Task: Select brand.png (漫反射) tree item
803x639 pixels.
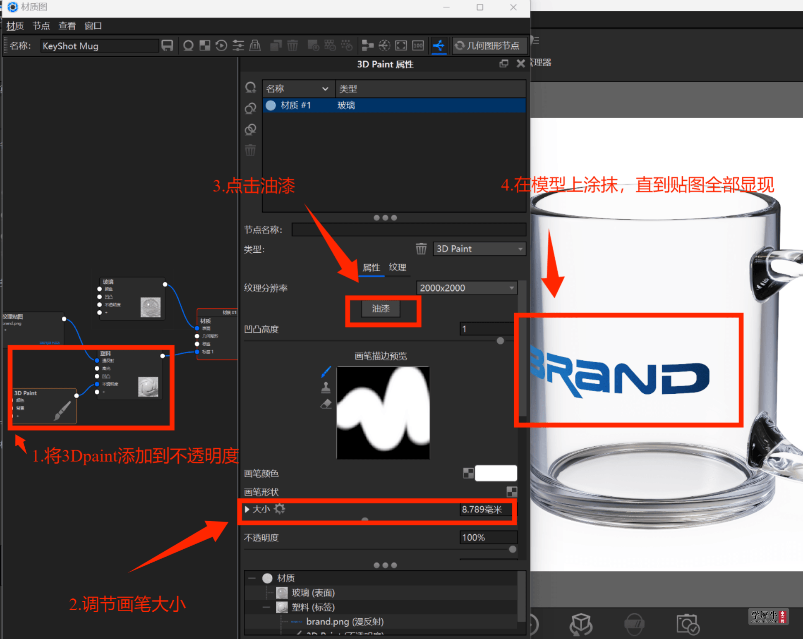Action: point(345,622)
